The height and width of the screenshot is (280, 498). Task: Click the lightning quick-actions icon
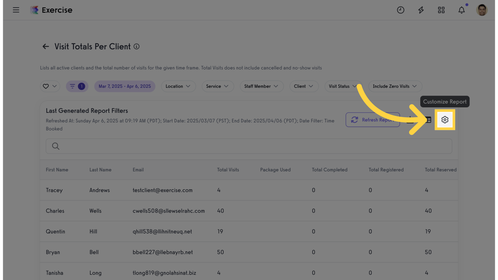pos(421,10)
